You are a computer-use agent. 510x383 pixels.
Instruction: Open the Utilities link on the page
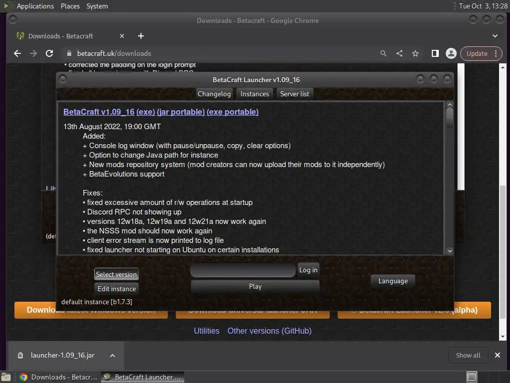tap(207, 331)
